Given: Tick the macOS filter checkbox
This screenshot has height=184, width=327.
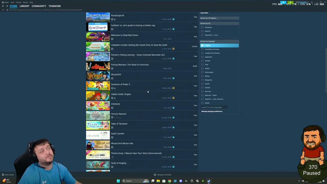Looking at the screenshot, I should coord(202,31).
